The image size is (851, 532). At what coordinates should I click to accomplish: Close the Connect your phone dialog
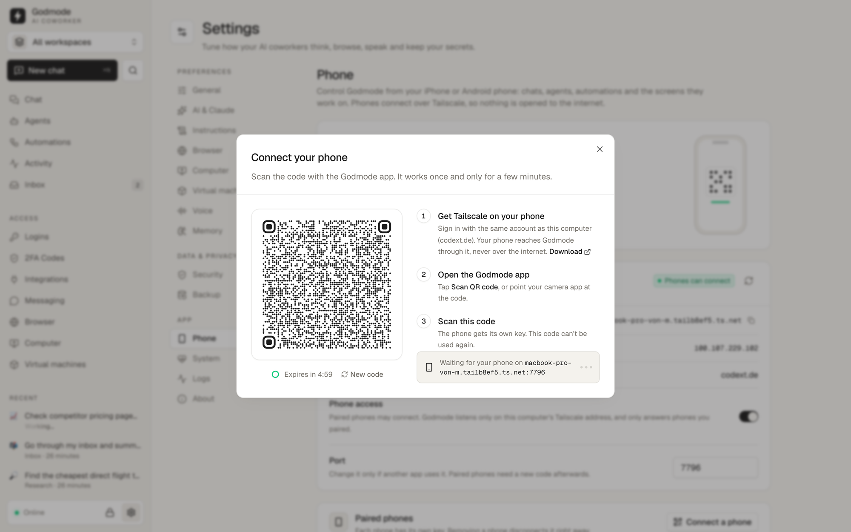(600, 149)
